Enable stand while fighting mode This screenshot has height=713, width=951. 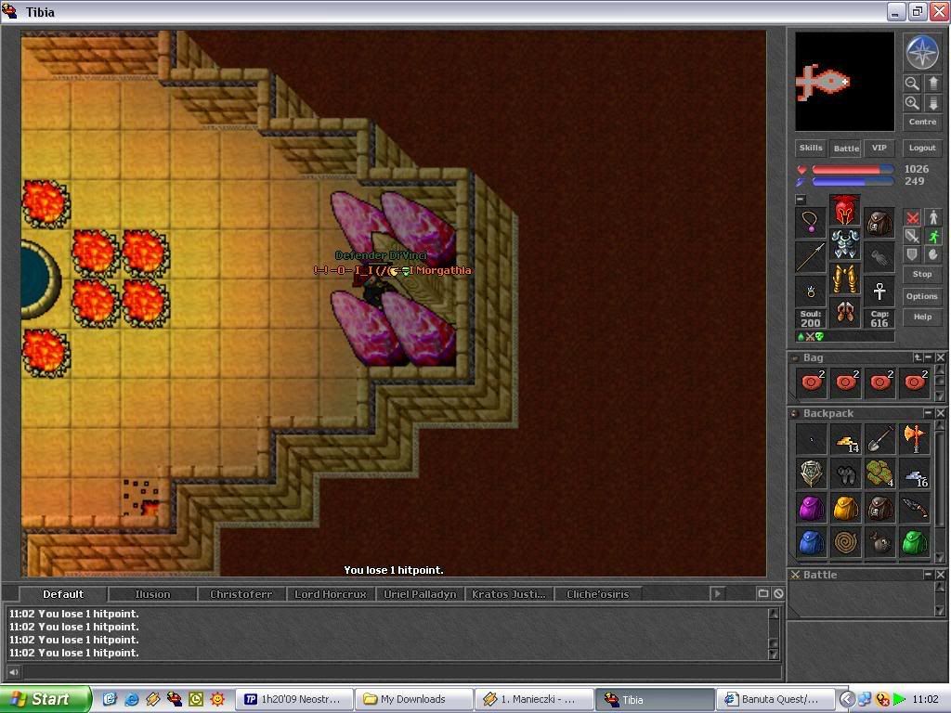(933, 217)
